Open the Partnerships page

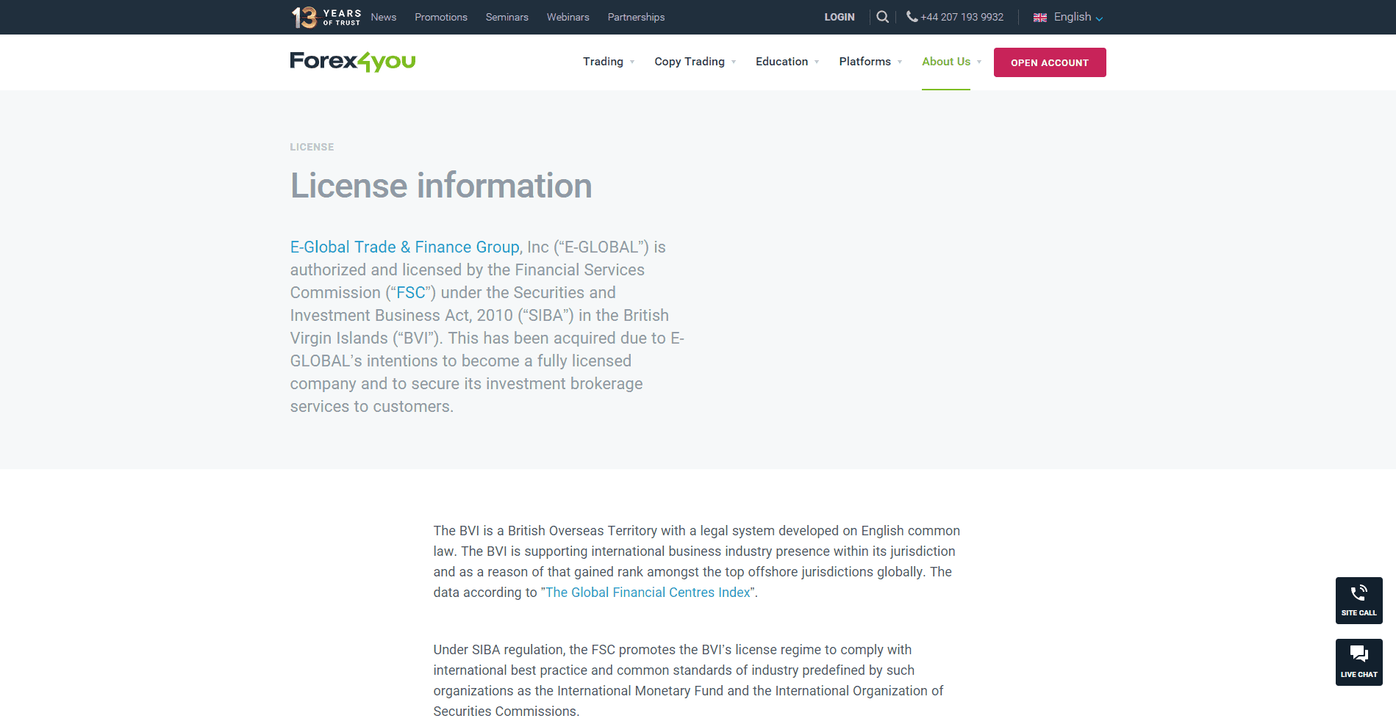[635, 17]
